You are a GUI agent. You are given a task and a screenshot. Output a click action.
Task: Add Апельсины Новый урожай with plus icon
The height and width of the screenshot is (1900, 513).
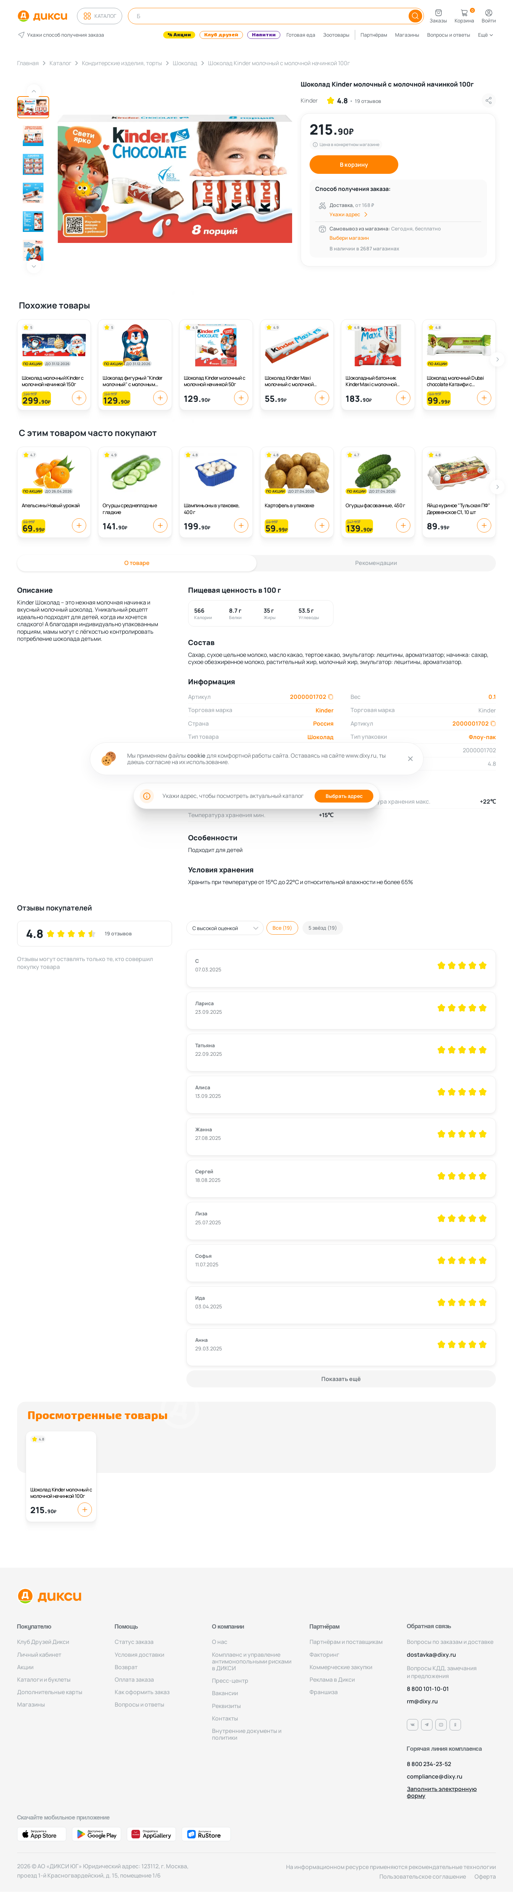coord(79,525)
